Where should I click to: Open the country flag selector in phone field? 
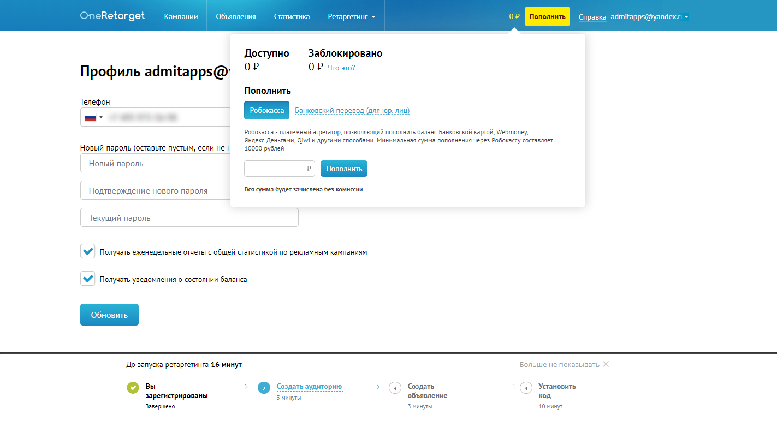pos(92,116)
